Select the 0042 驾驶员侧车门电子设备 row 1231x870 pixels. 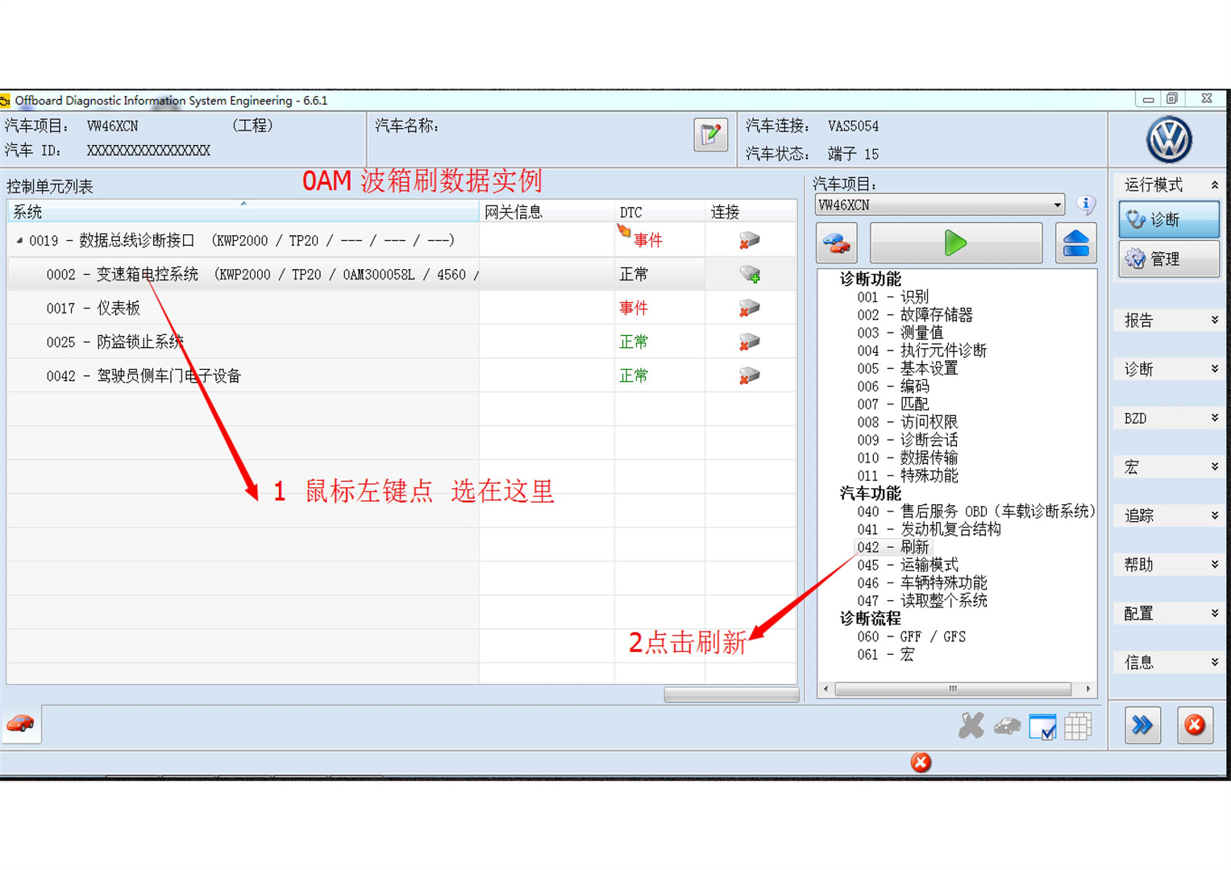[401, 376]
